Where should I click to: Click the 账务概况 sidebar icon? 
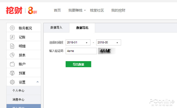point(12,28)
